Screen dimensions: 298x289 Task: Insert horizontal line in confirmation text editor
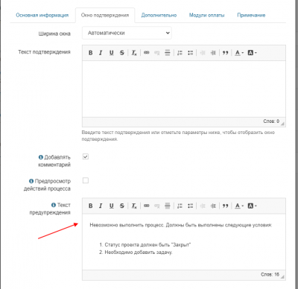pos(168,53)
